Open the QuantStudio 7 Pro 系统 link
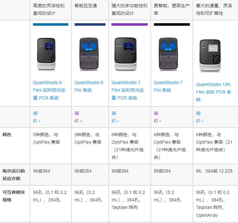This screenshot has height=223, width=238. 168,86
